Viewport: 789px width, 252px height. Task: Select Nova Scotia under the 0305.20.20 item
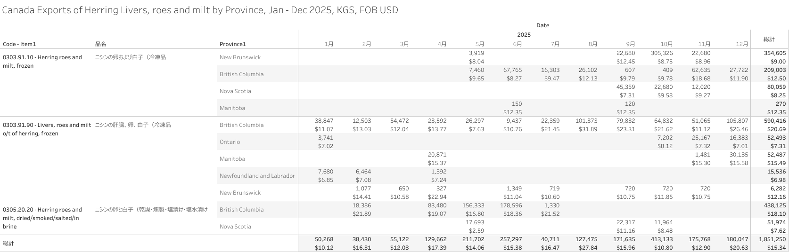pyautogui.click(x=235, y=227)
